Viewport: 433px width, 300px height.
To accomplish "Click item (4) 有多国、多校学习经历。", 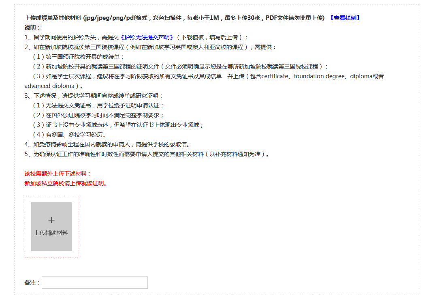I will point(69,135).
